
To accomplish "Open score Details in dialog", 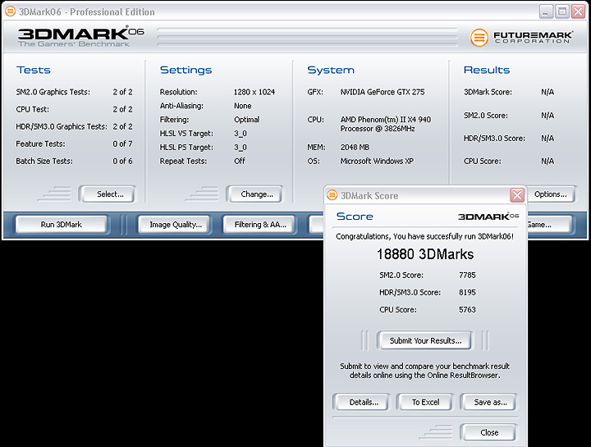I will point(364,402).
